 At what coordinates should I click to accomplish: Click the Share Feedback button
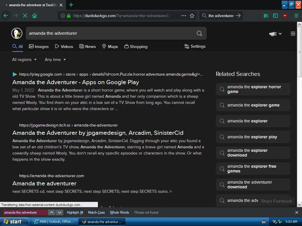pyautogui.click(x=276, y=201)
